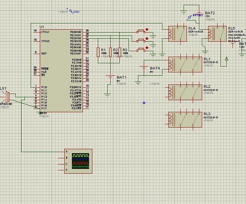
Task: Select the four-channel oscilloscope instrument
Action: (78, 161)
